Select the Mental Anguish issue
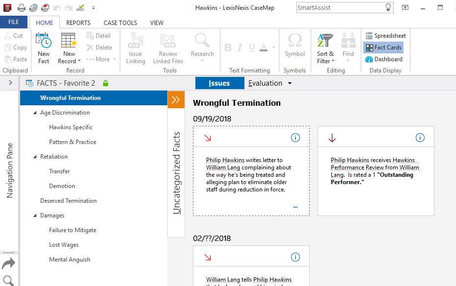The width and height of the screenshot is (456, 286). [x=70, y=260]
